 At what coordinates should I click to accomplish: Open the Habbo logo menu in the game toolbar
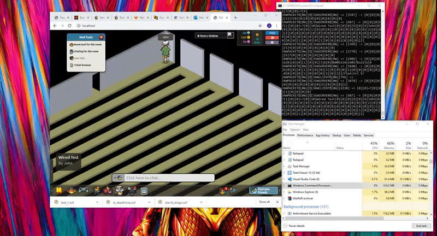(59, 190)
